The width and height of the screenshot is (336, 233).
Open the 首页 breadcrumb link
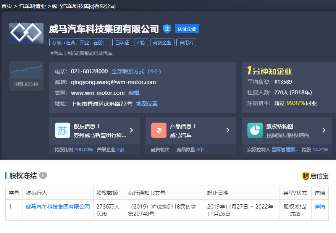6,6
